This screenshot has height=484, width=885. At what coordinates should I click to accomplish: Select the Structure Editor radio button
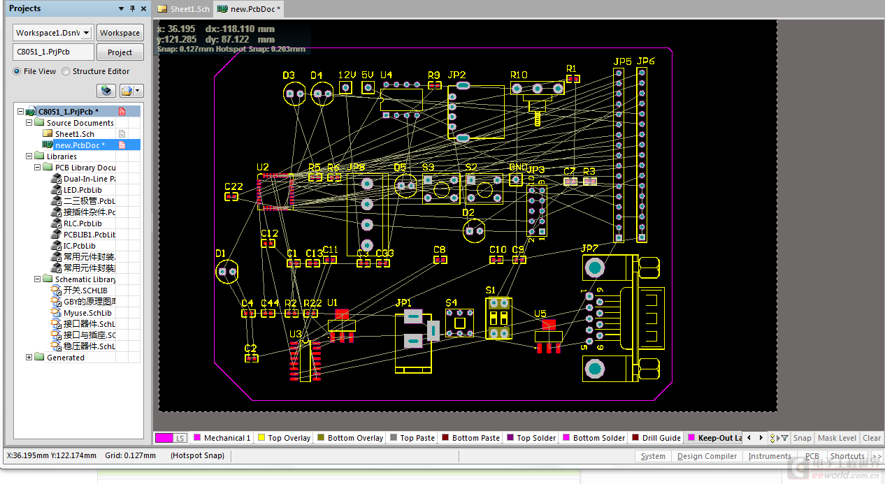point(66,71)
